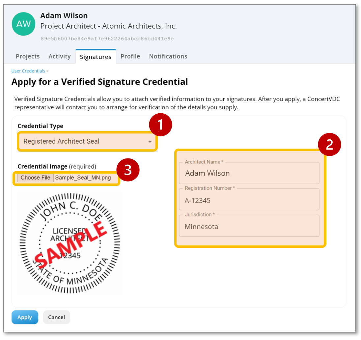The width and height of the screenshot is (361, 340).
Task: Click the Architect Name input field
Action: (249, 171)
